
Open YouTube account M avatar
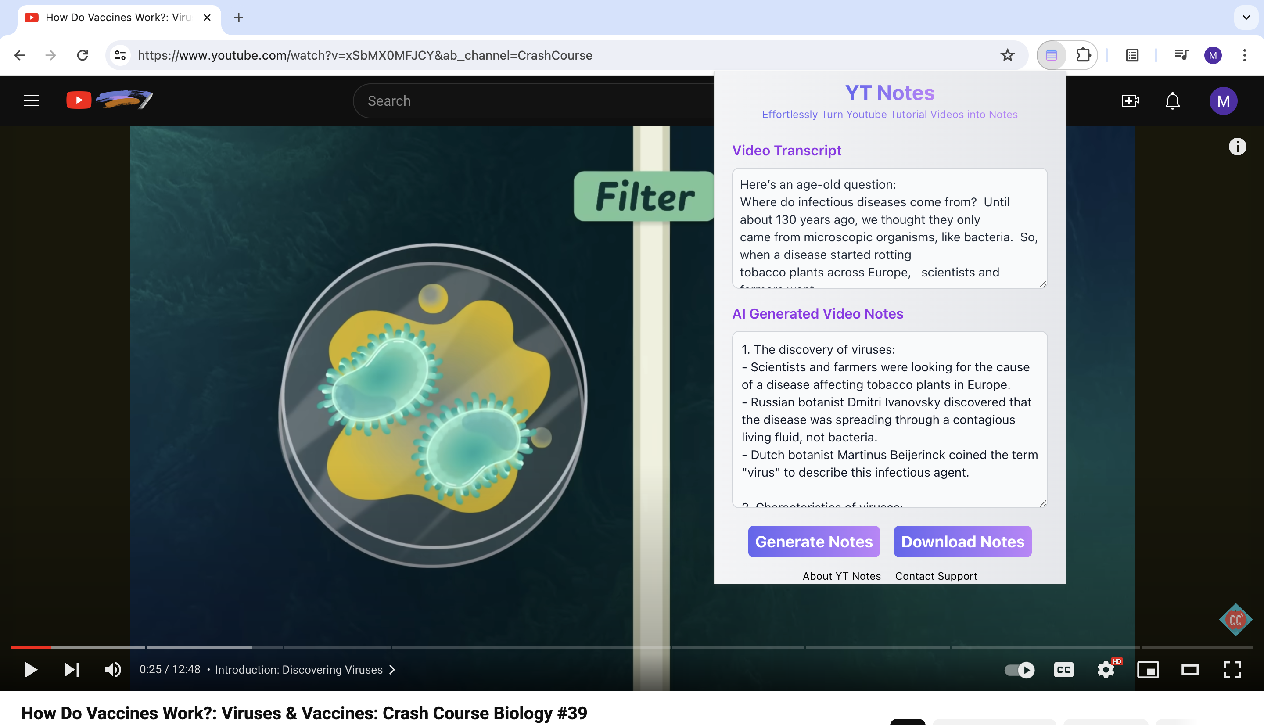tap(1223, 101)
